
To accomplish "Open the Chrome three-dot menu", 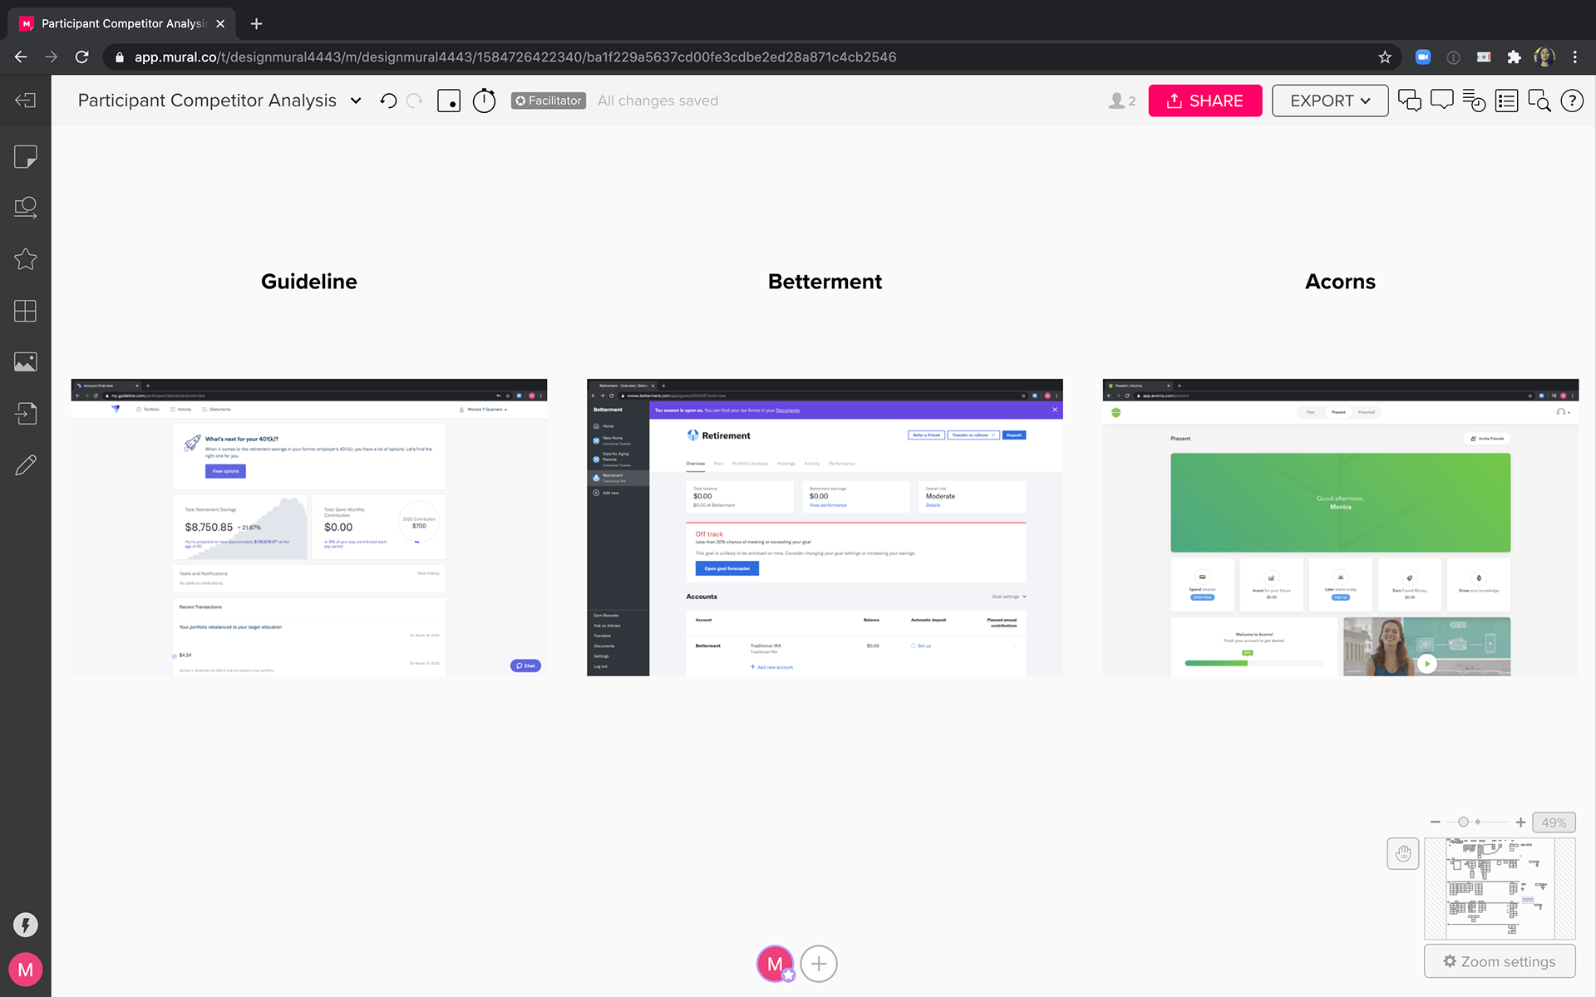I will [x=1575, y=56].
